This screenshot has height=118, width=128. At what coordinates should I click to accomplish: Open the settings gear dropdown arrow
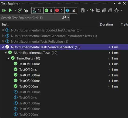121,10
